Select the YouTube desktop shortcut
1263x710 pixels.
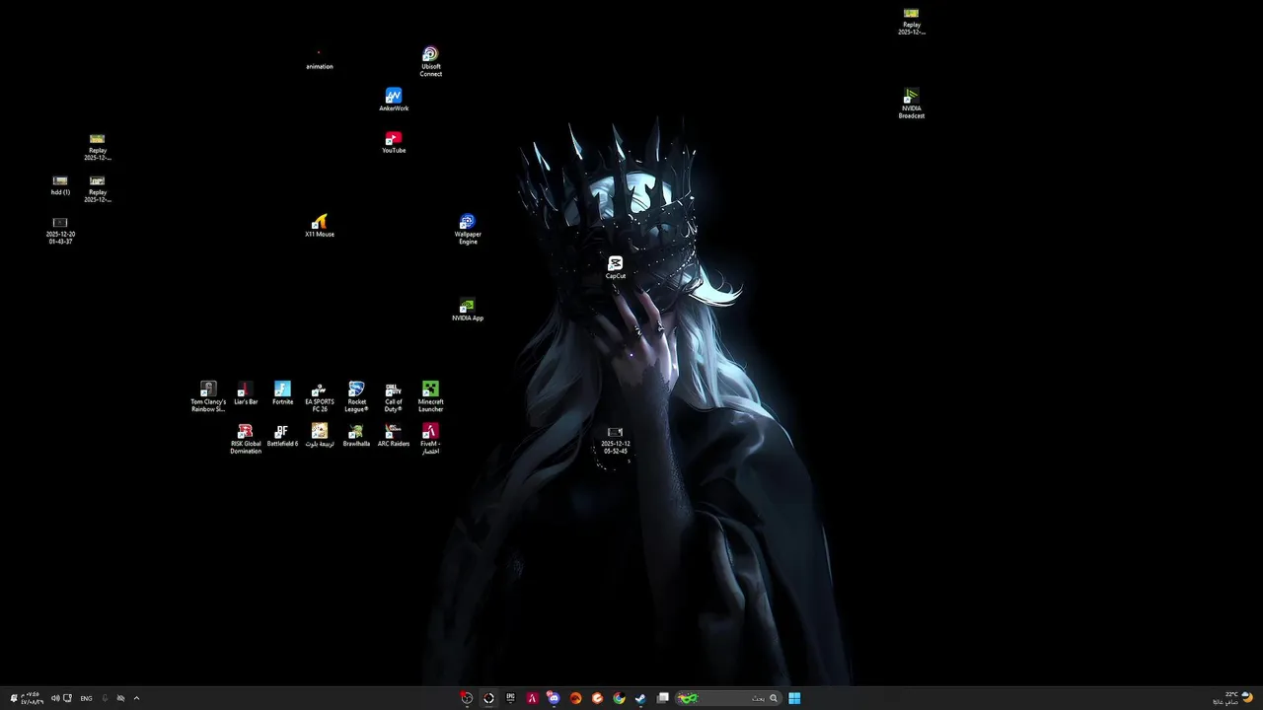394,142
